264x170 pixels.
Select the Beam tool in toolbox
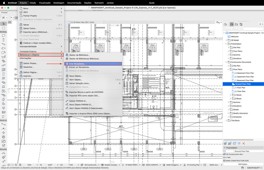coord(3,44)
